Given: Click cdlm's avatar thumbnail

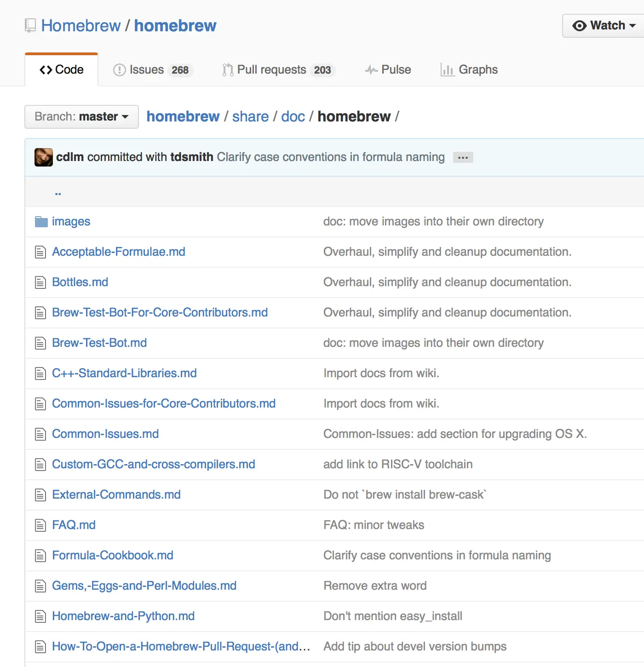Looking at the screenshot, I should point(44,157).
